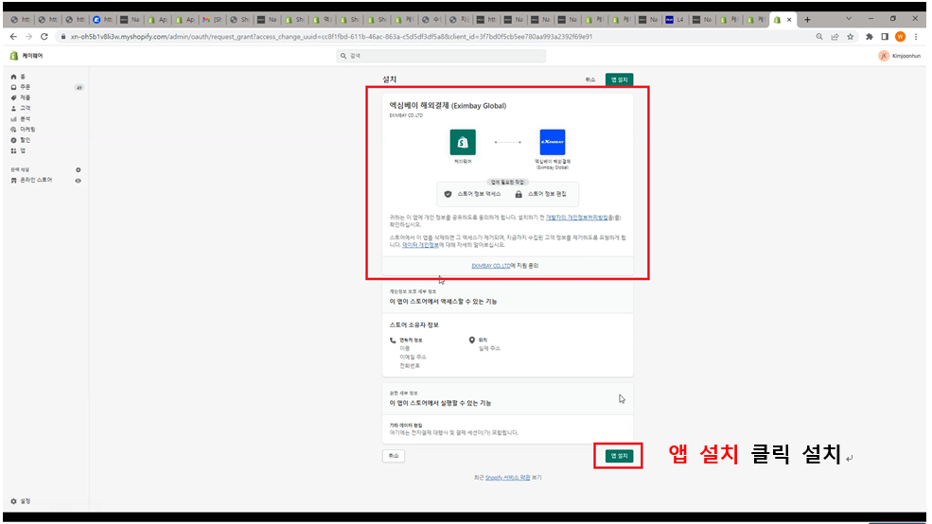Click the 검색 search field in the admin header
Screen dimensions: 932x524
tap(441, 56)
